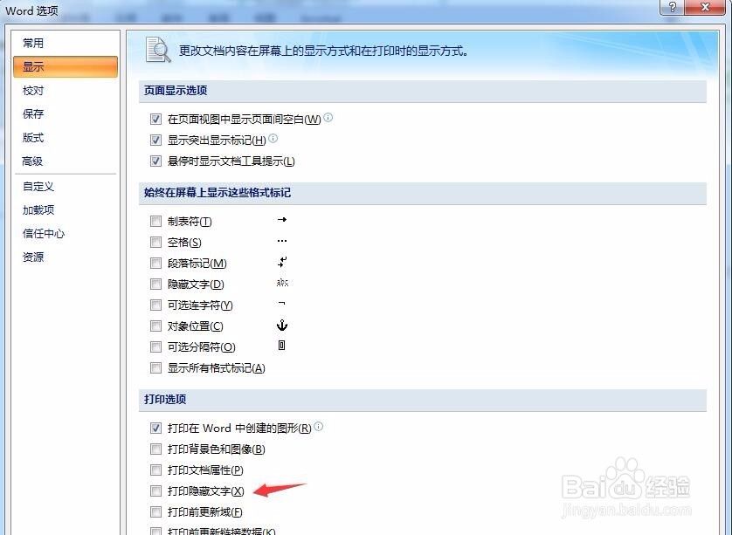Click the tab character arrow symbol
732x535 pixels.
tap(282, 219)
